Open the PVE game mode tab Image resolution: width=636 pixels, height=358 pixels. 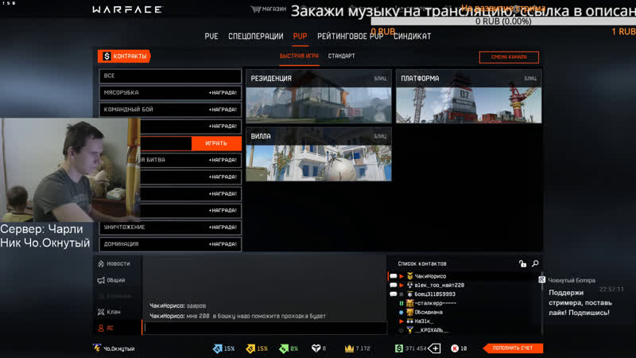211,36
